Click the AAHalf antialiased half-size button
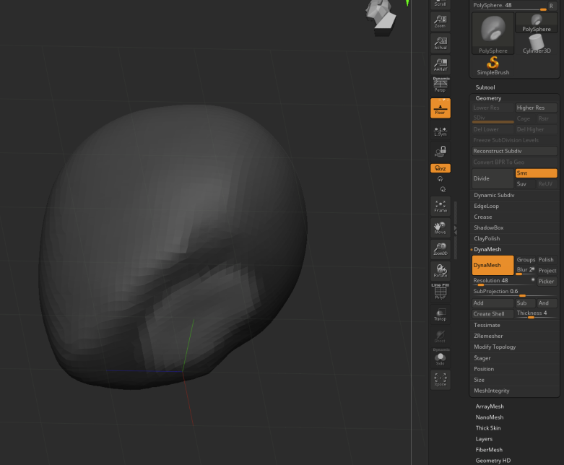The height and width of the screenshot is (465, 564). [x=441, y=65]
